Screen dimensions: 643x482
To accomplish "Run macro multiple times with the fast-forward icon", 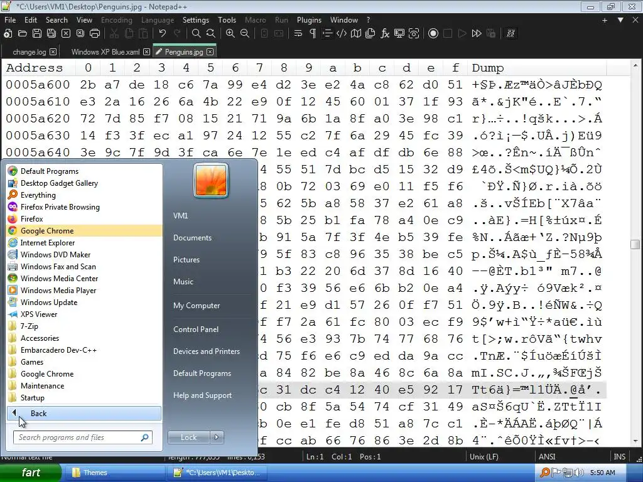I will 477,34.
